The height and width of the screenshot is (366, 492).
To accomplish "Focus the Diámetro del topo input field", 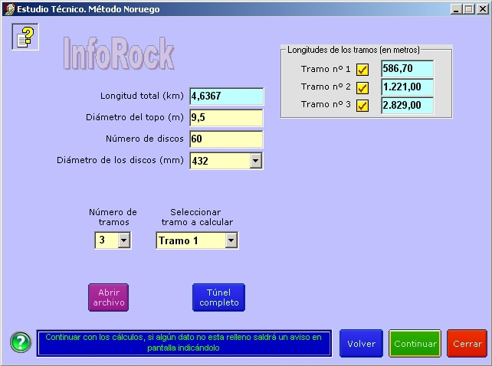I will click(x=226, y=118).
